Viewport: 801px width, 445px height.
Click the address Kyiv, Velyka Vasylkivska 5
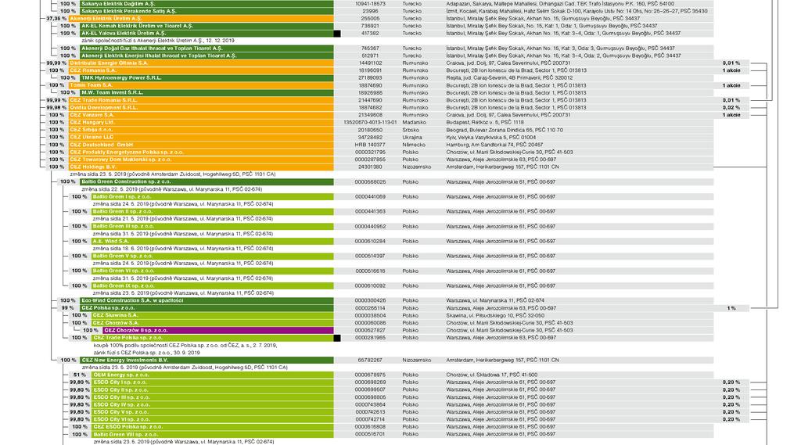click(491, 137)
